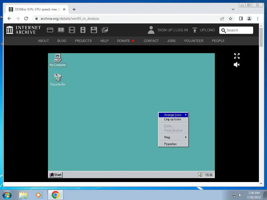Select the DOSBox SVN browser tab
The height and width of the screenshot is (200, 267).
coord(37,9)
